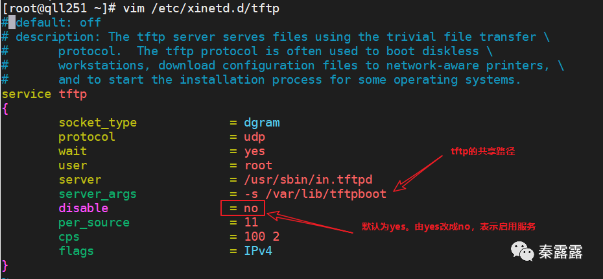Click the 'IPv4' flags value
603x279 pixels.
coord(259,251)
